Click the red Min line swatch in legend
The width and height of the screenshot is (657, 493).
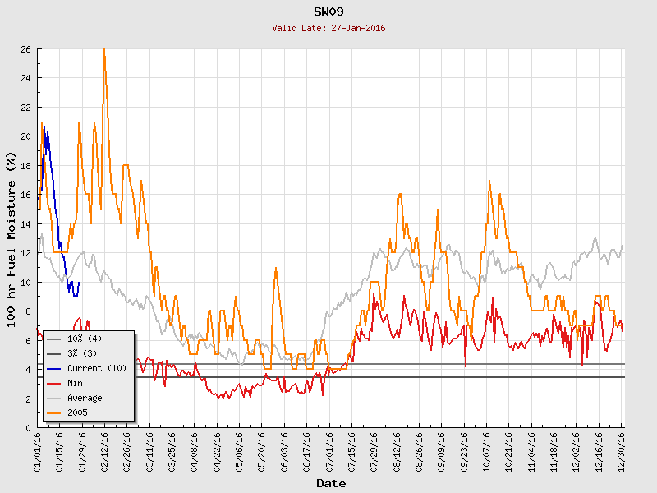tap(54, 383)
